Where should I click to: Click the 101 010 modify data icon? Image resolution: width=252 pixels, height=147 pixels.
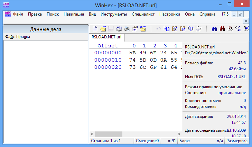198,29
